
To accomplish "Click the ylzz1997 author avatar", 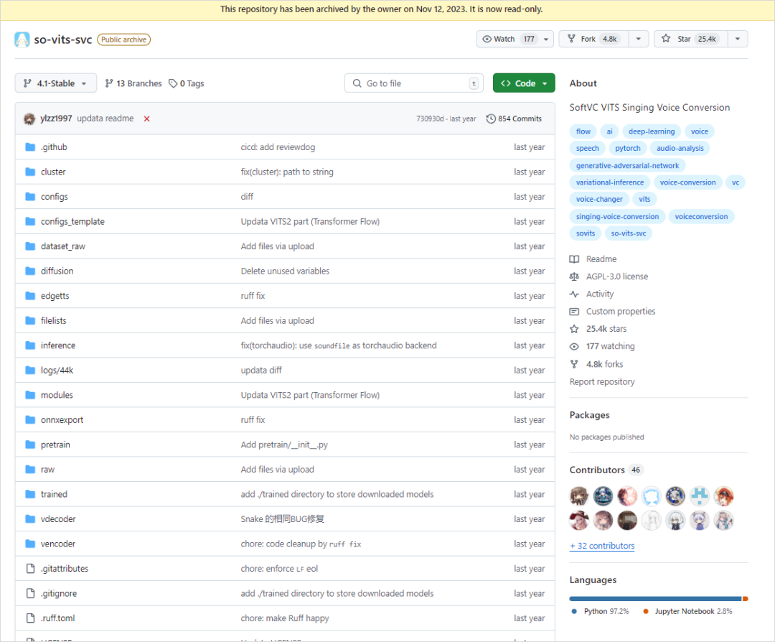I will pyautogui.click(x=29, y=118).
